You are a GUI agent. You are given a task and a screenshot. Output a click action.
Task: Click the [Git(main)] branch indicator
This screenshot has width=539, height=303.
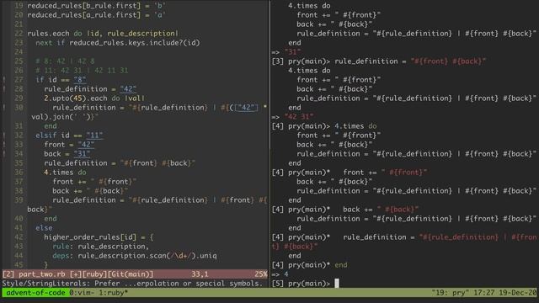coord(131,274)
